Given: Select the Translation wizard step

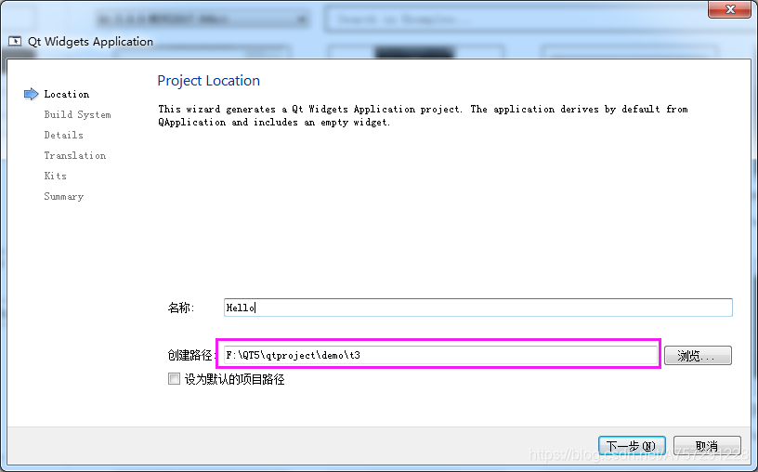Looking at the screenshot, I should click(x=75, y=155).
